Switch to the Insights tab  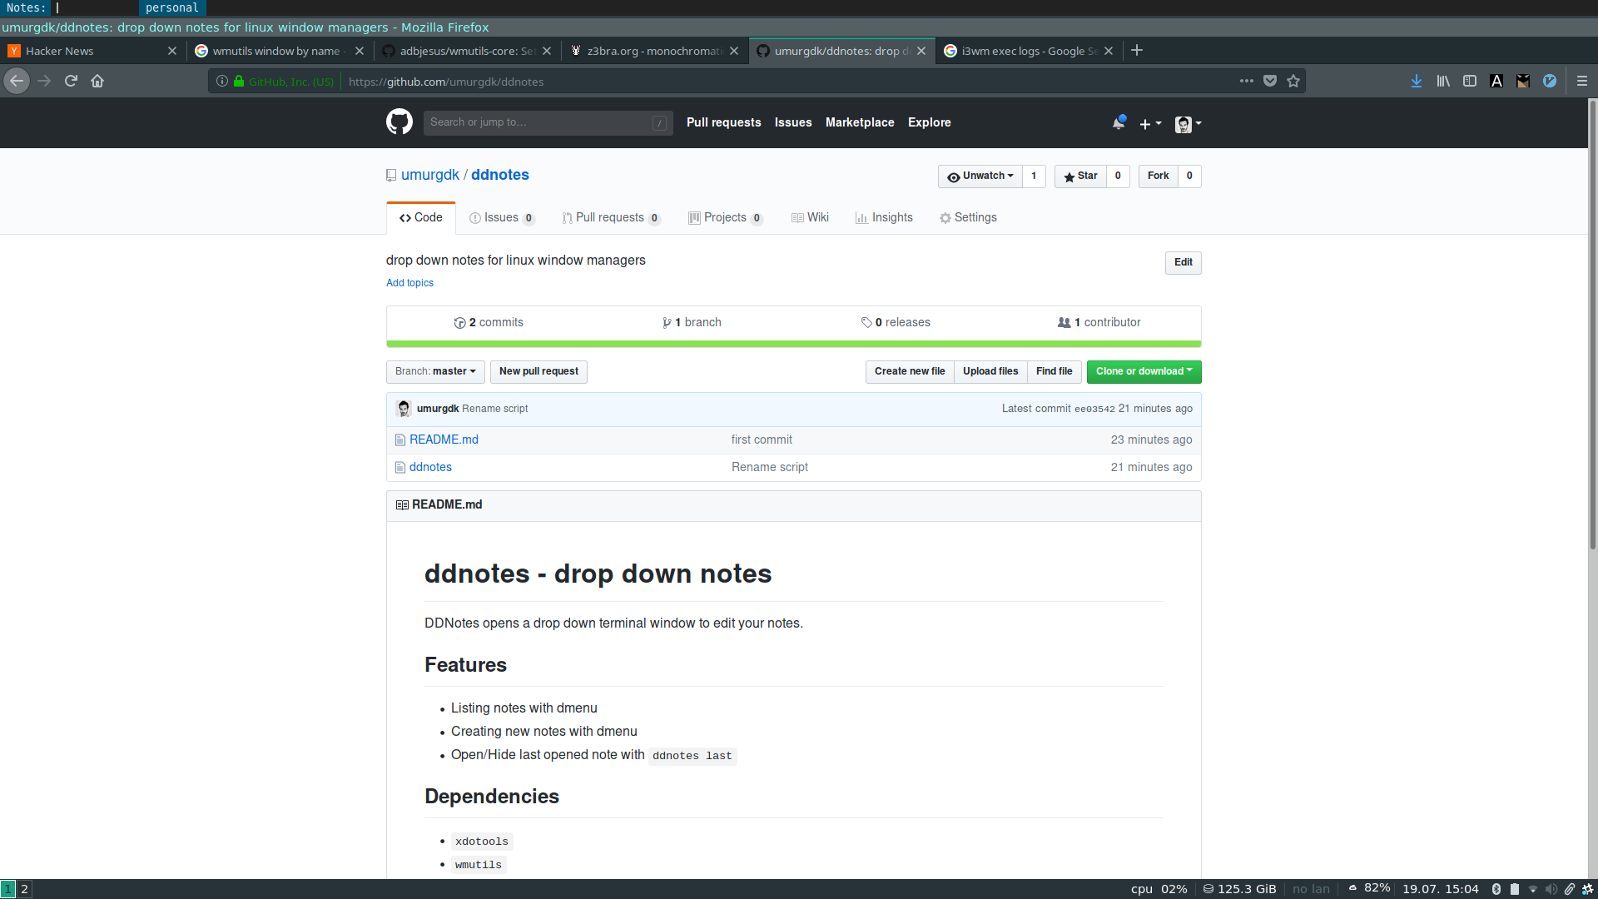tap(884, 217)
